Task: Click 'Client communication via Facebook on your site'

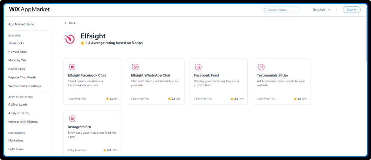Action: (85, 83)
